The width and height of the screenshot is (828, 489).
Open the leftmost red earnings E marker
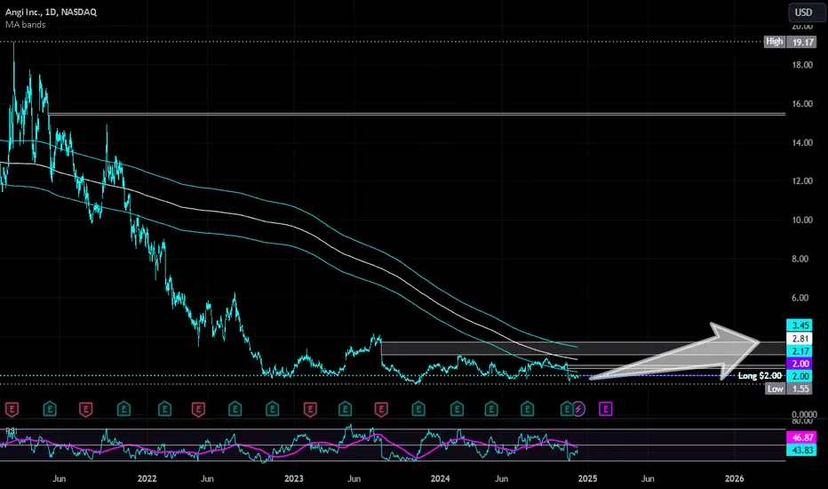12,409
